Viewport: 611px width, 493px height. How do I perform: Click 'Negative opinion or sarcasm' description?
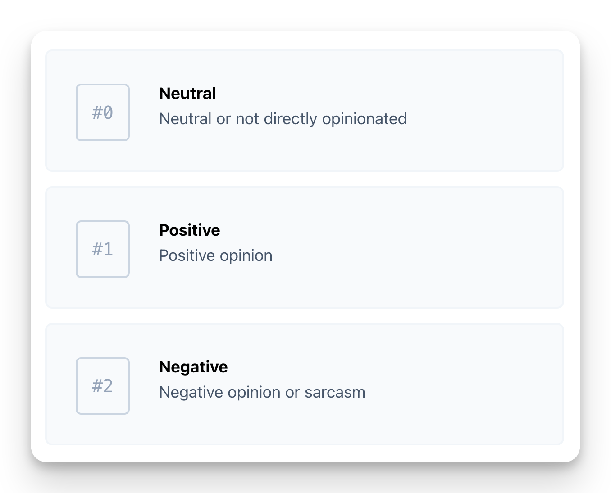pos(262,392)
